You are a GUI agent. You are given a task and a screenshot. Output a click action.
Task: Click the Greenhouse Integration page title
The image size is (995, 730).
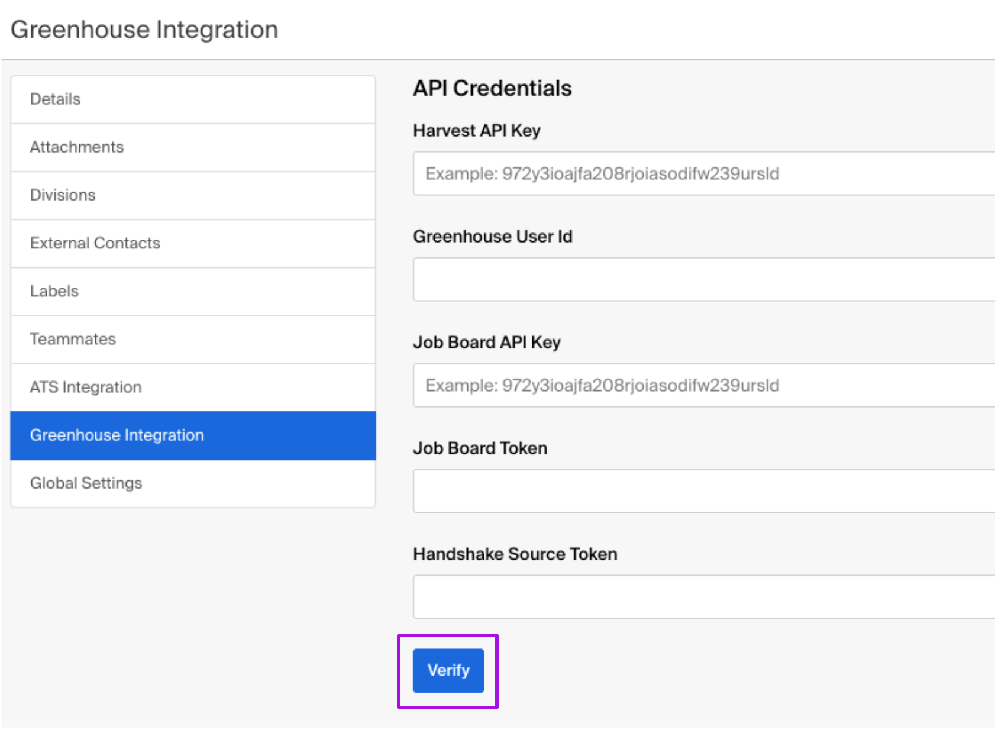(x=144, y=30)
